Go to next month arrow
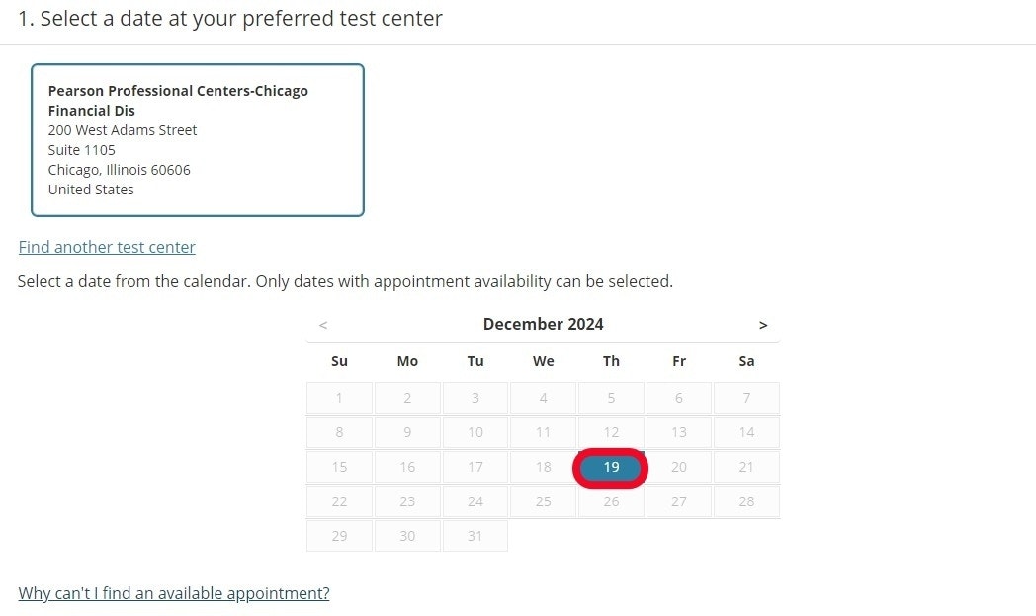Image resolution: width=1036 pixels, height=616 pixels. [x=762, y=325]
